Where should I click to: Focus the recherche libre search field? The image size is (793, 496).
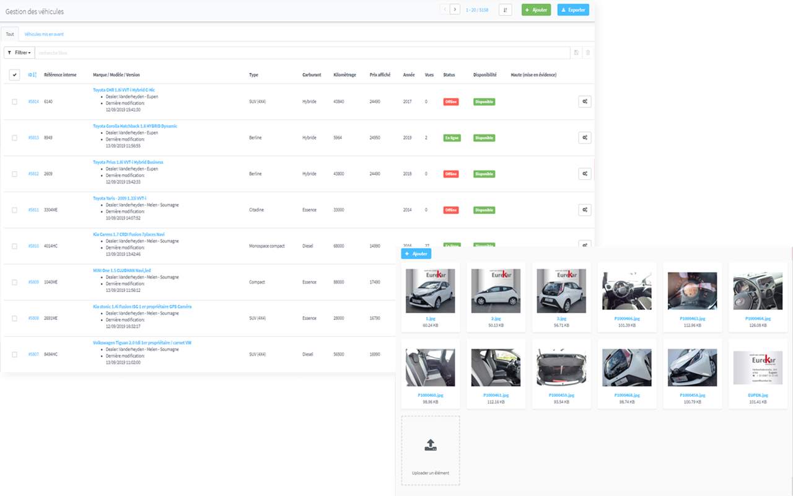(x=302, y=53)
